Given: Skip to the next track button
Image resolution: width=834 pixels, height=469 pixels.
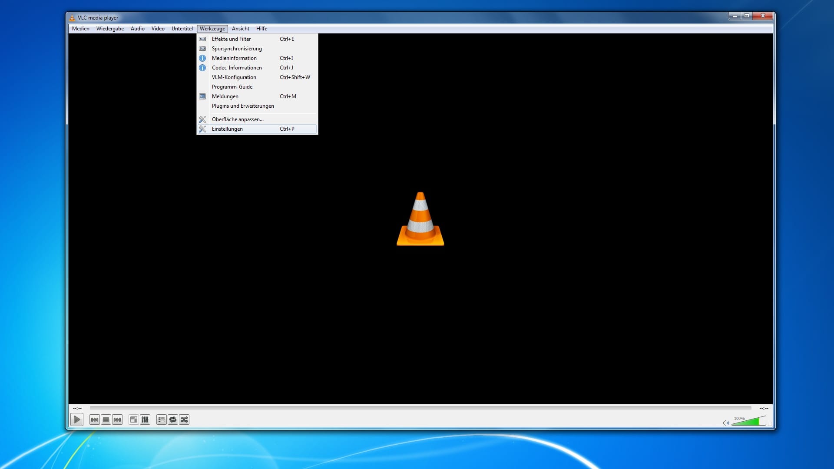Looking at the screenshot, I should [117, 419].
